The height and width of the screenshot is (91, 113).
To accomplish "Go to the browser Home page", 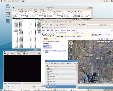I will (x=57, y=25).
